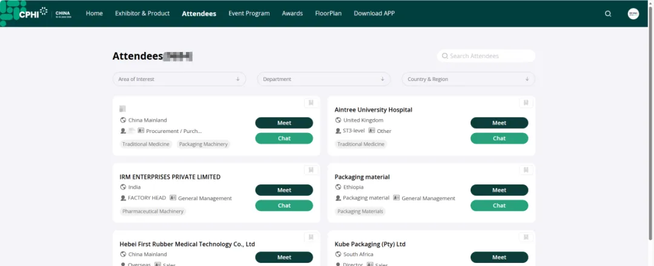
Task: Expand the Area of Interest dropdown
Action: tap(179, 79)
